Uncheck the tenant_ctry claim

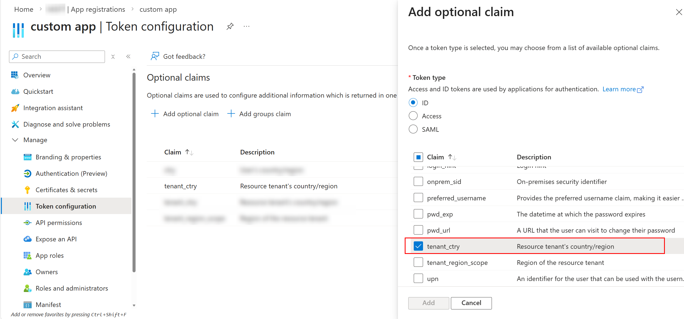point(418,246)
